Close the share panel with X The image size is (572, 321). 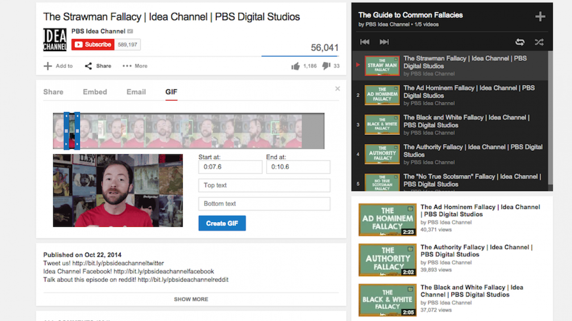point(337,89)
